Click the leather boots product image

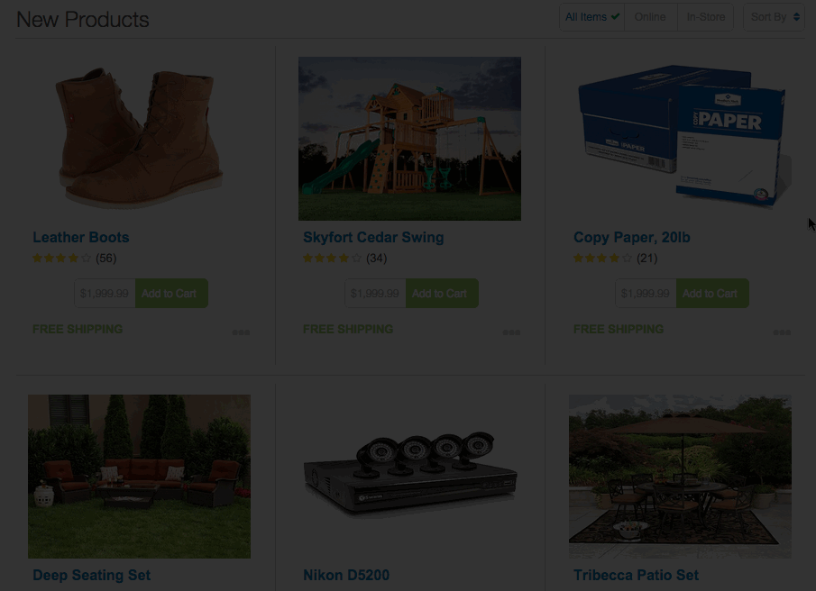click(139, 138)
